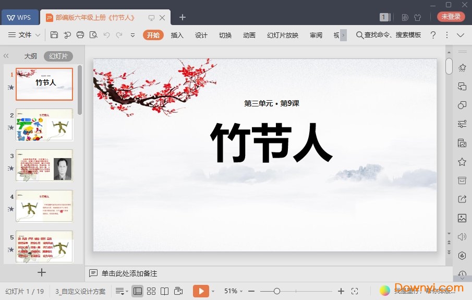Click the 第三单元·第9课 subtitle text
Screen dimensions: 472x300
point(272,104)
